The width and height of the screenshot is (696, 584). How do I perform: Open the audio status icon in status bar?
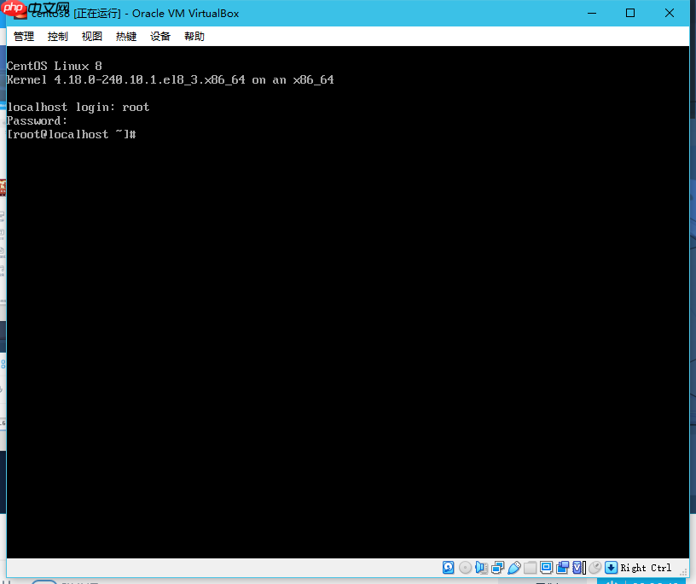click(x=482, y=567)
